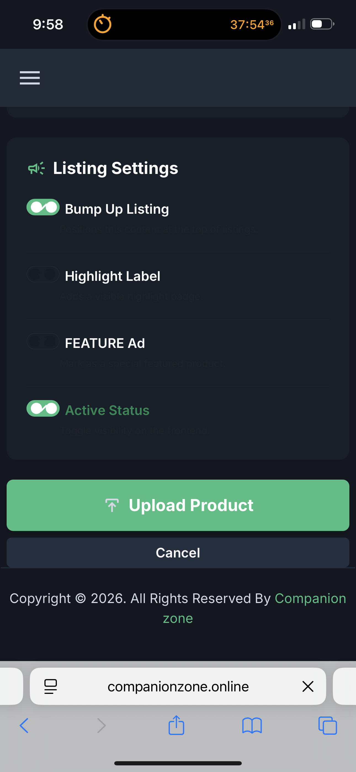This screenshot has height=772, width=356.
Task: Turn on the FEATURE Ad toggle
Action: coord(43,341)
